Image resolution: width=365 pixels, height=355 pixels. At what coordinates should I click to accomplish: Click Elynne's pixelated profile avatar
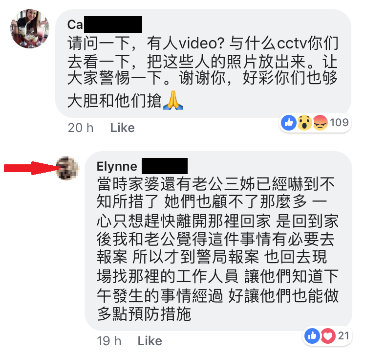68,168
